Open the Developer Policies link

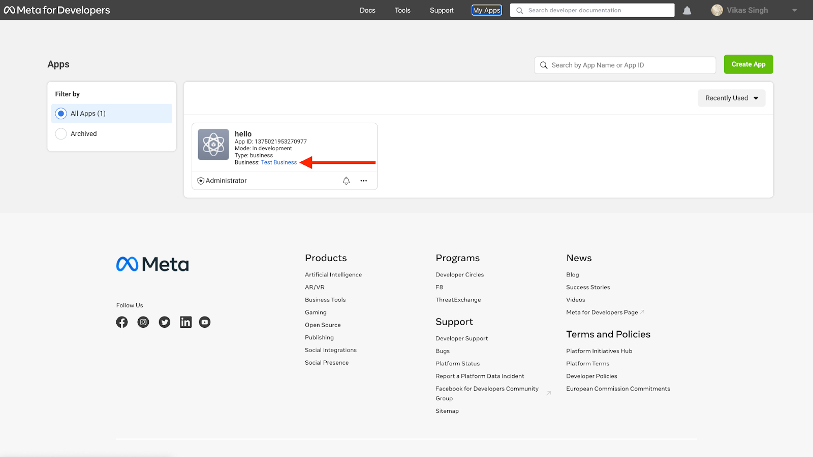click(x=591, y=376)
